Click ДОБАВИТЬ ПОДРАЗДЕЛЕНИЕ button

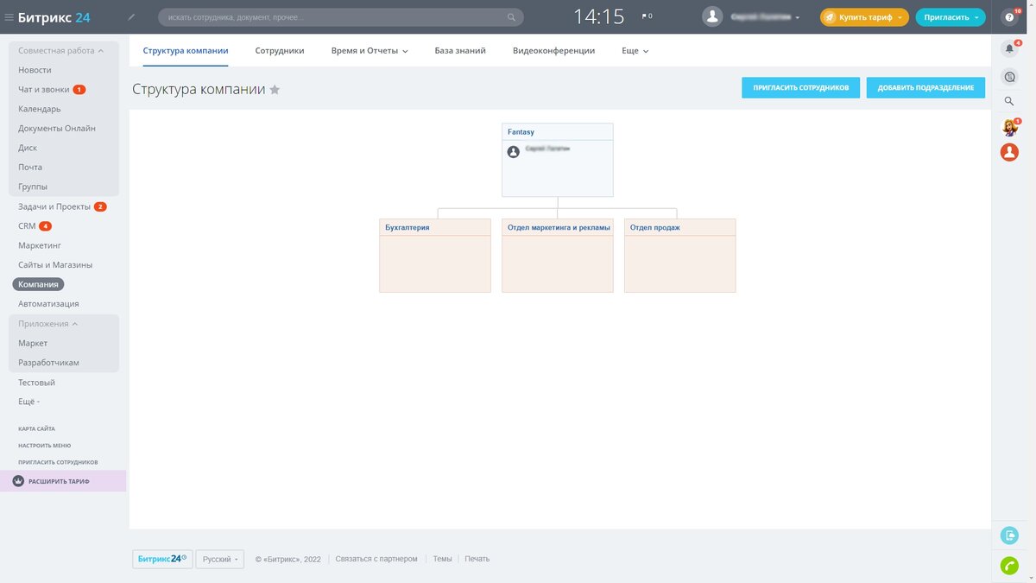click(x=925, y=87)
